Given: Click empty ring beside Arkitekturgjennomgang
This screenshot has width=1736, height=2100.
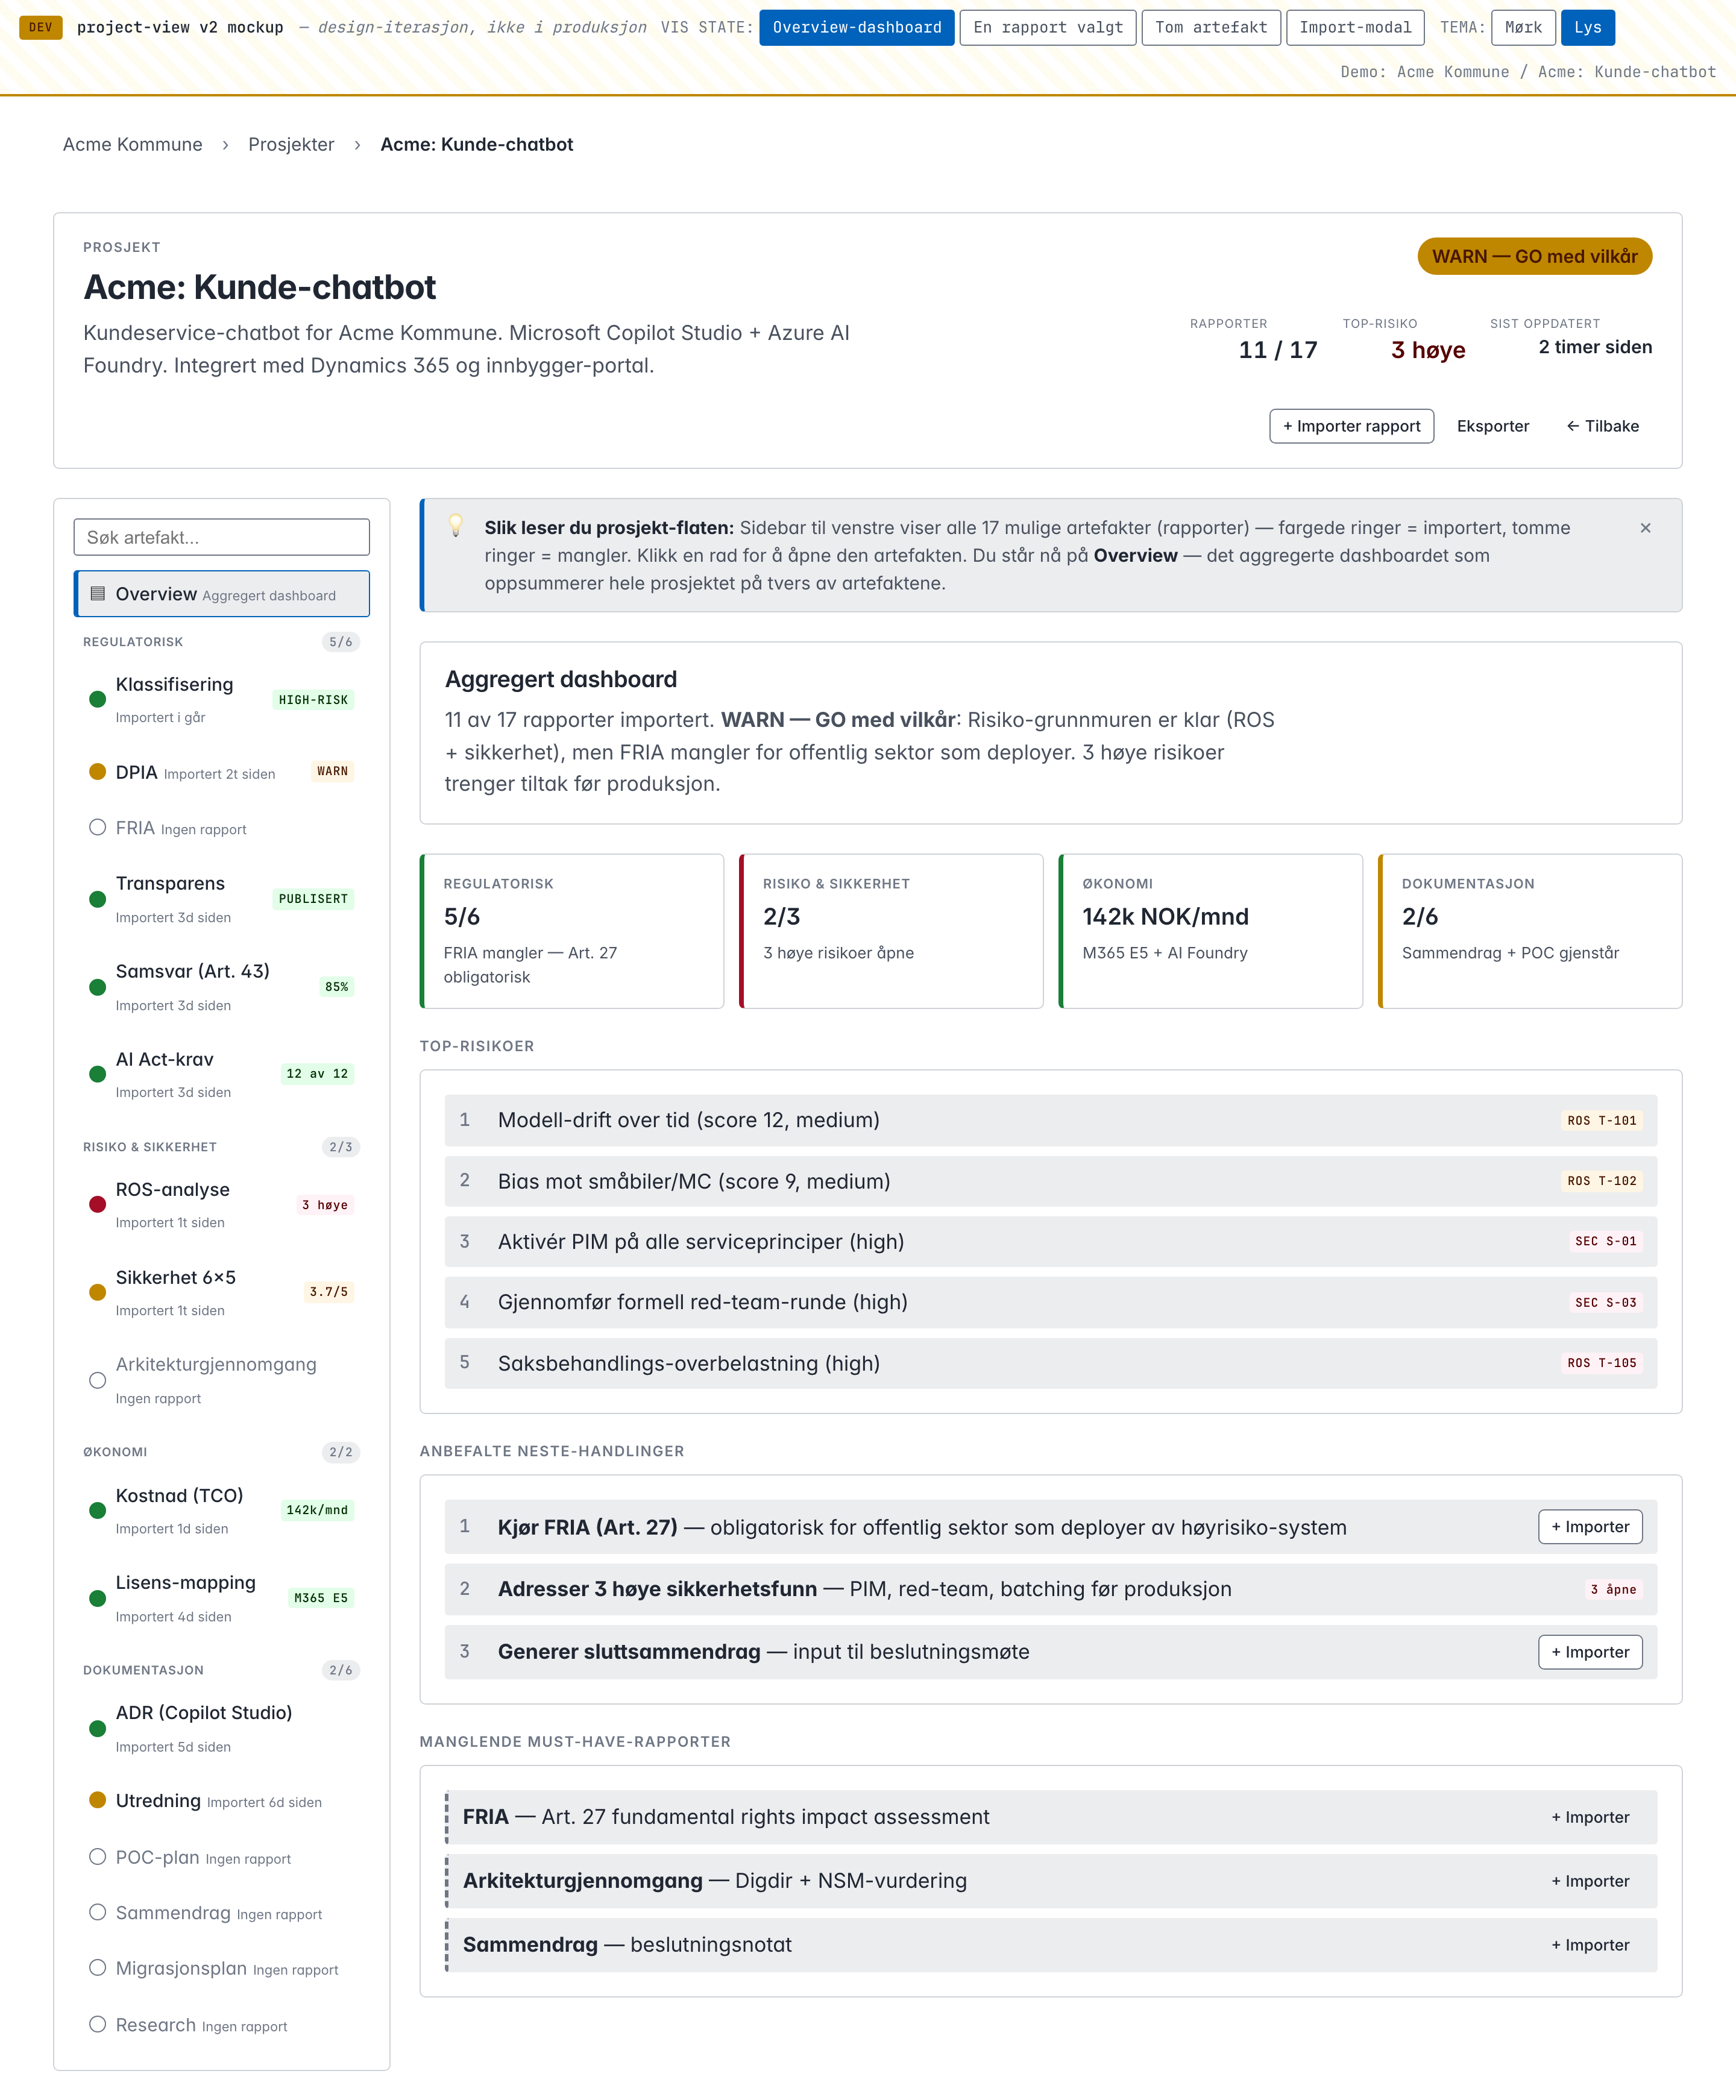Looking at the screenshot, I should (97, 1380).
